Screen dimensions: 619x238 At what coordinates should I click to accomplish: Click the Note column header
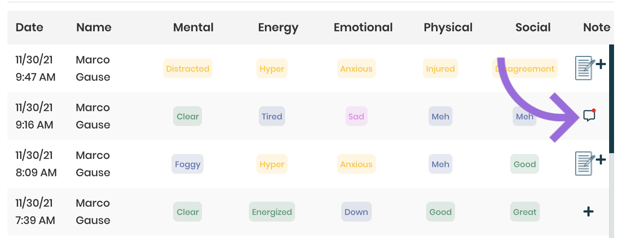[597, 28]
